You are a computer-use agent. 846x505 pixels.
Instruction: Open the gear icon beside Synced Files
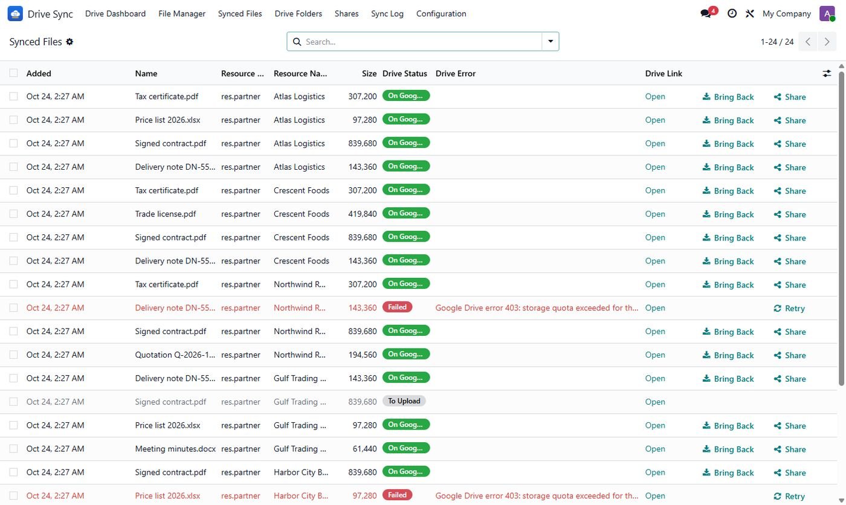[69, 42]
